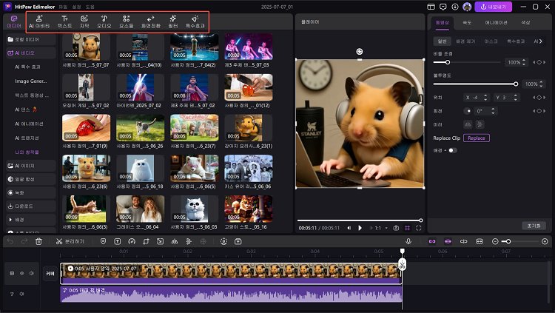
Task: Click the trash delete icon in timeline toolbar
Action: coord(38,241)
